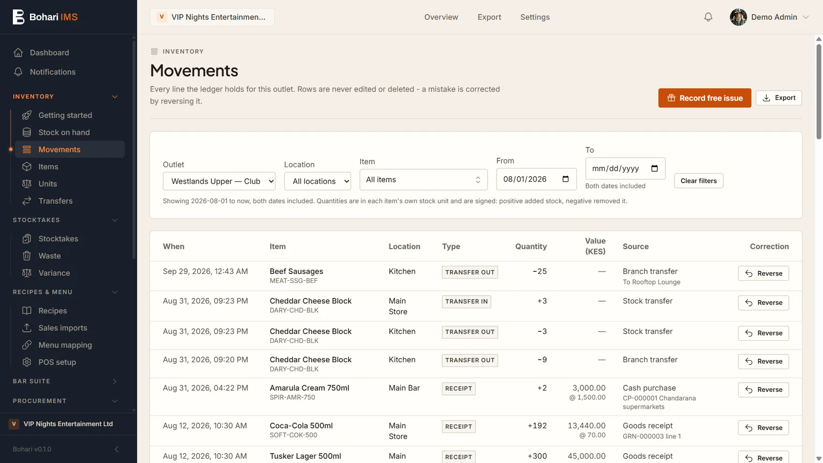Click the TRANSFER OUT badge for Beef Sausages

(x=470, y=272)
